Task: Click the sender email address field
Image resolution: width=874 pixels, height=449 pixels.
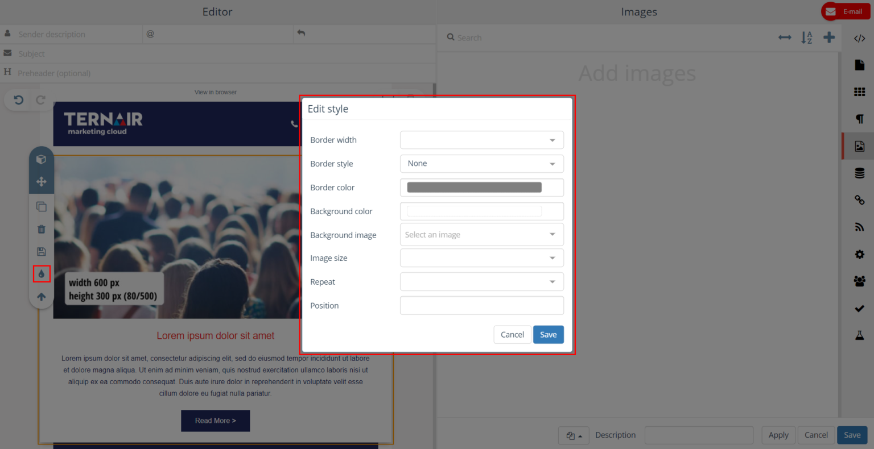Action: (218, 34)
